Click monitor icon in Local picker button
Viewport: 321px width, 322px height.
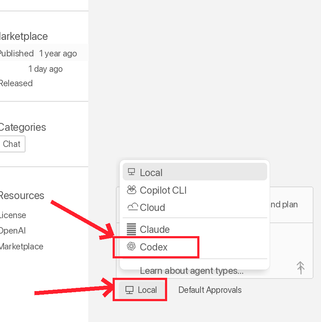tap(129, 290)
